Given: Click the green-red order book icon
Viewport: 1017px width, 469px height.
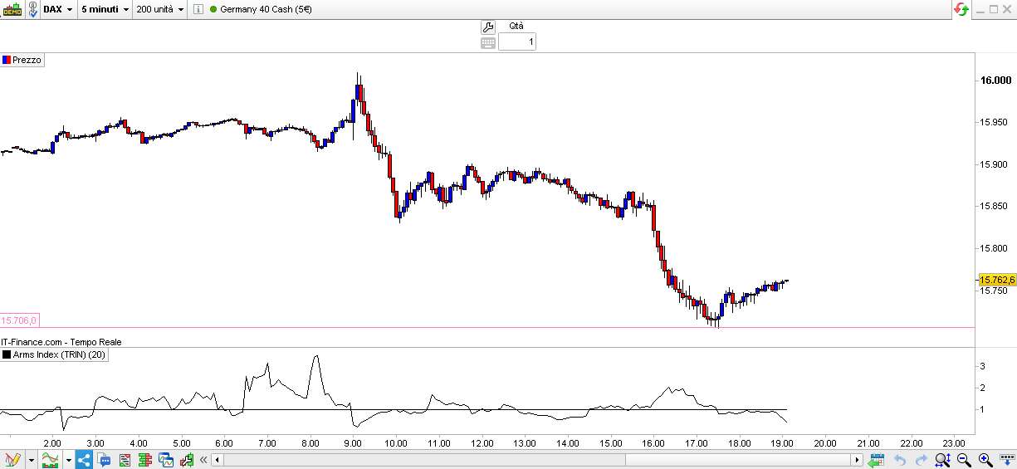Looking at the screenshot, I should tap(146, 460).
